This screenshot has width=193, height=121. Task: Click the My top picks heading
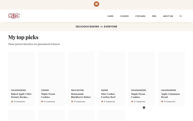[23, 37]
